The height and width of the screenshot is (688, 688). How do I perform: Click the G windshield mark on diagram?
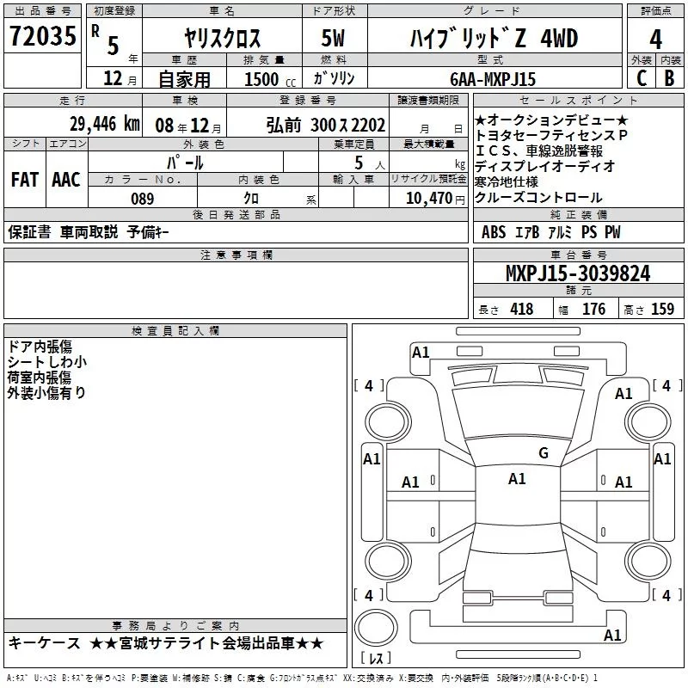click(544, 453)
